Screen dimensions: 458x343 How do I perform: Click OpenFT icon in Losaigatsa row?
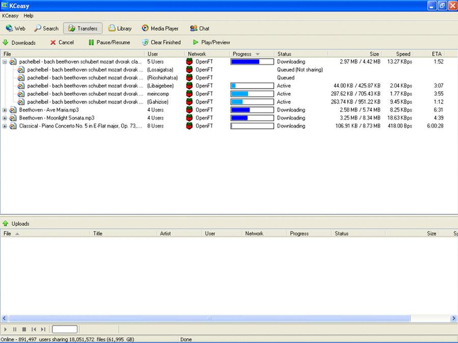pos(189,70)
